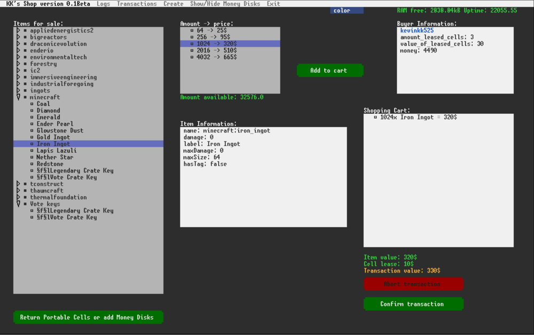Image resolution: width=534 pixels, height=335 pixels.
Task: Choose Ender Pearl from minecraft items
Action: [54, 124]
